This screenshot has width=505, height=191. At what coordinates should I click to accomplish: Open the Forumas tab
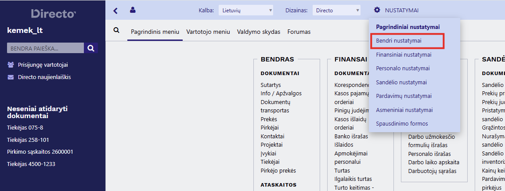pyautogui.click(x=299, y=32)
